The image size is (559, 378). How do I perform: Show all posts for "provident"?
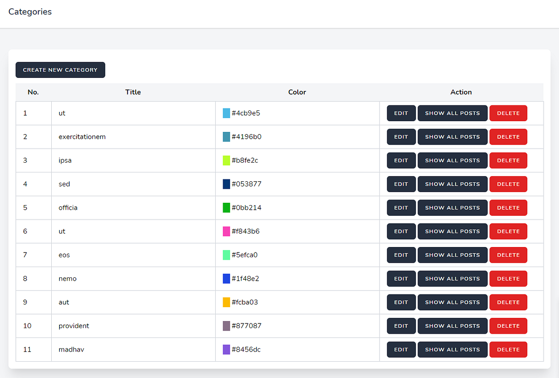point(452,326)
